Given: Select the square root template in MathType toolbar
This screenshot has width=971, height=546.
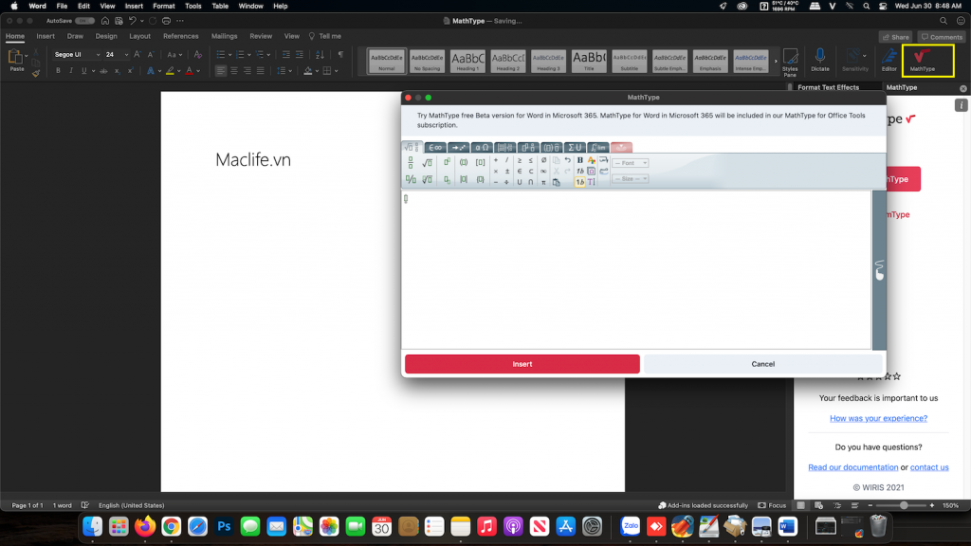Looking at the screenshot, I should (x=426, y=162).
